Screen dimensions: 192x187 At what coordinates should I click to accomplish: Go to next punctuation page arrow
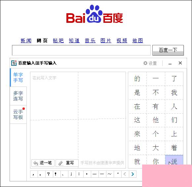click(x=133, y=174)
